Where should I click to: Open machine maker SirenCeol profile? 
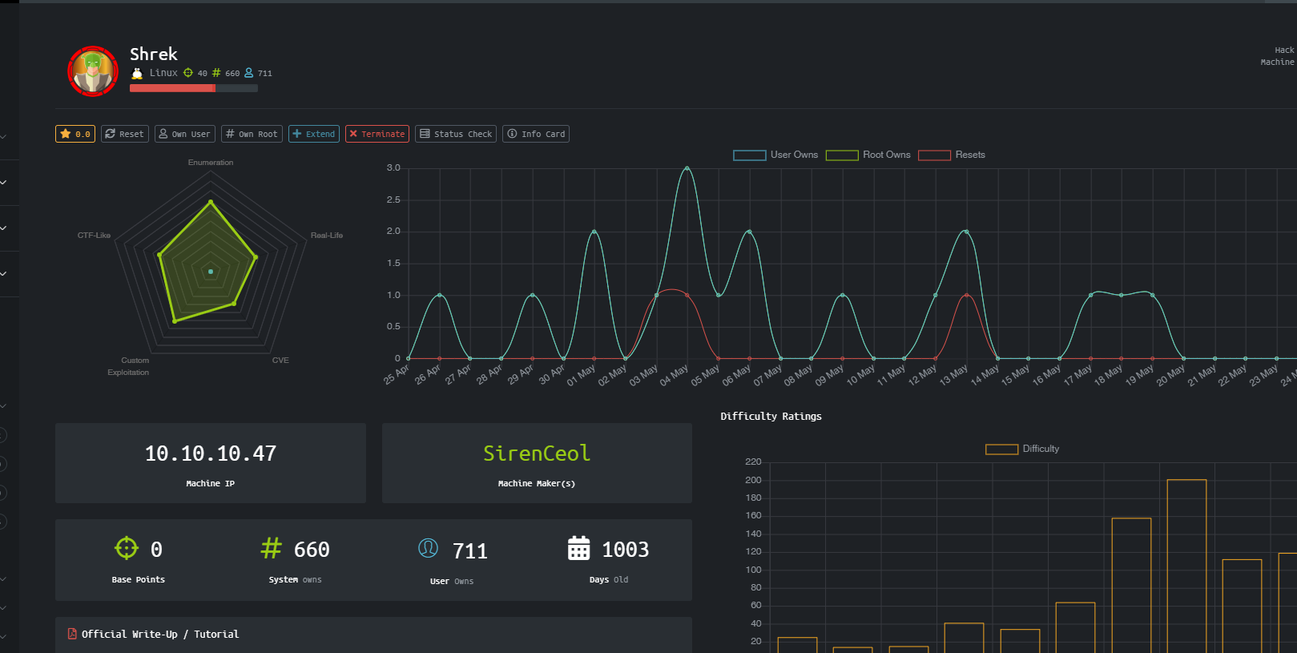(537, 453)
